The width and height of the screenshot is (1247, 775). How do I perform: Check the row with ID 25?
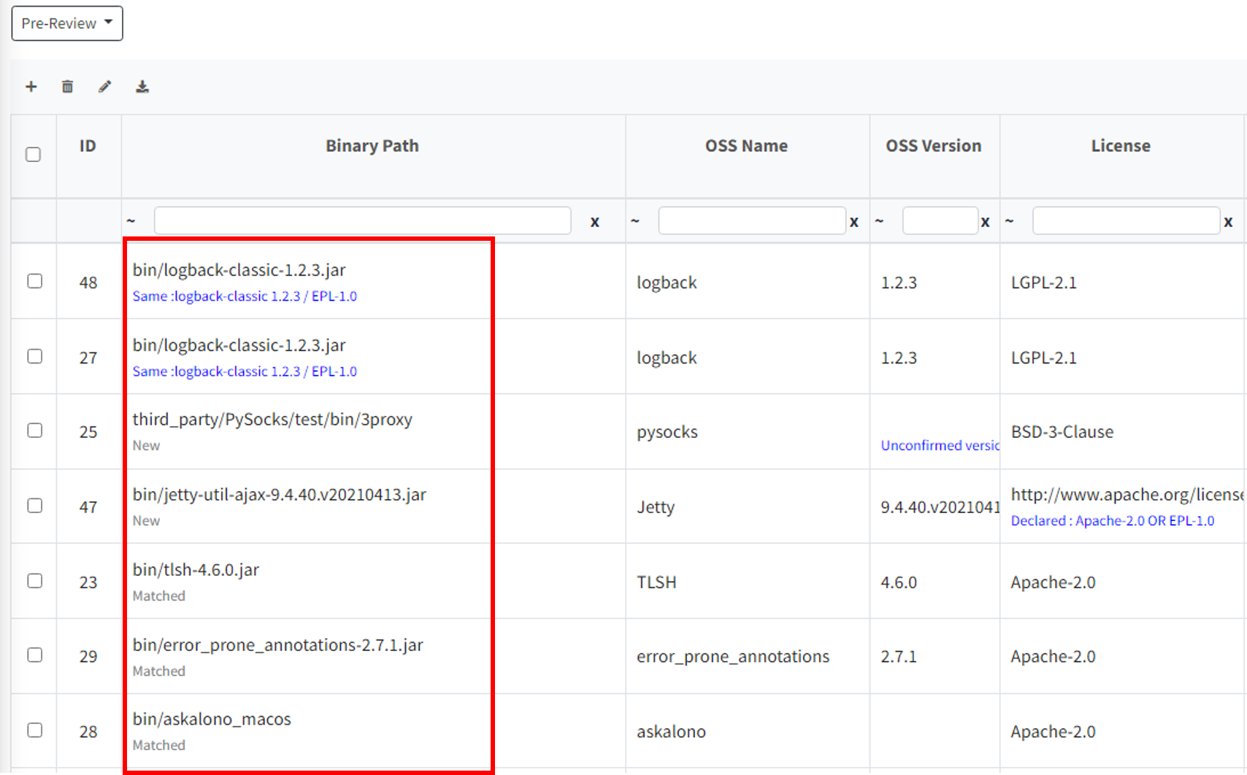(34, 431)
